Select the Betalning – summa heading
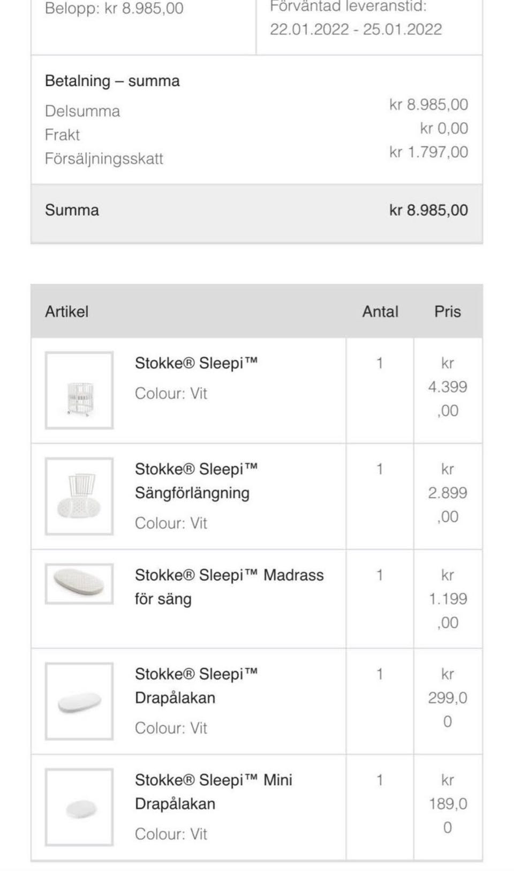 (x=112, y=81)
